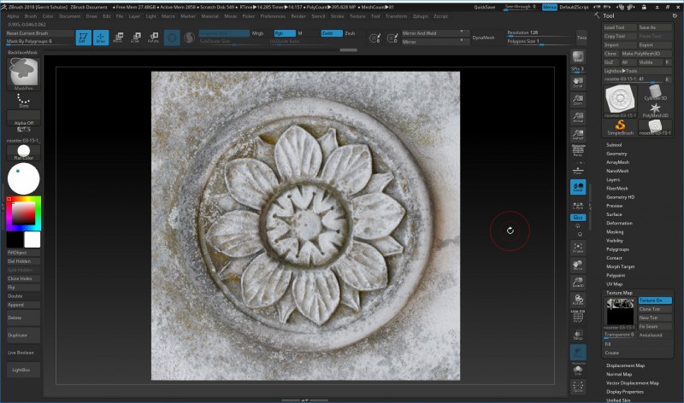Open the Flat Color material selector
Image resolution: width=684 pixels, height=403 pixels.
pyautogui.click(x=24, y=153)
